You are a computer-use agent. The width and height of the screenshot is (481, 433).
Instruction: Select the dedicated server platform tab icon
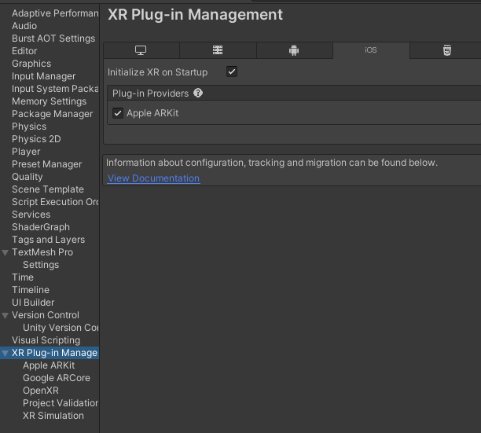tap(218, 50)
